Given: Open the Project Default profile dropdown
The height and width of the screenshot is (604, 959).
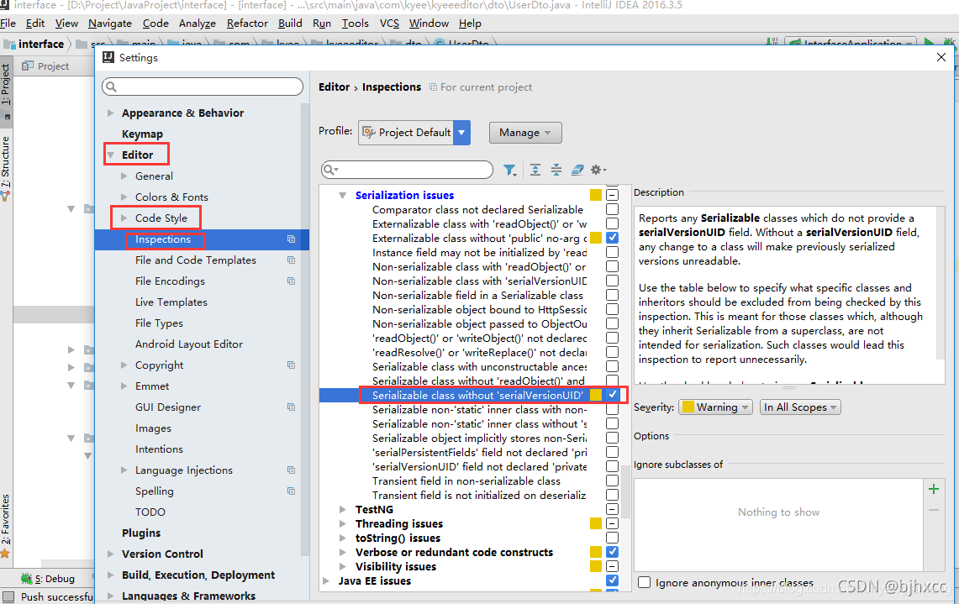Looking at the screenshot, I should [414, 132].
